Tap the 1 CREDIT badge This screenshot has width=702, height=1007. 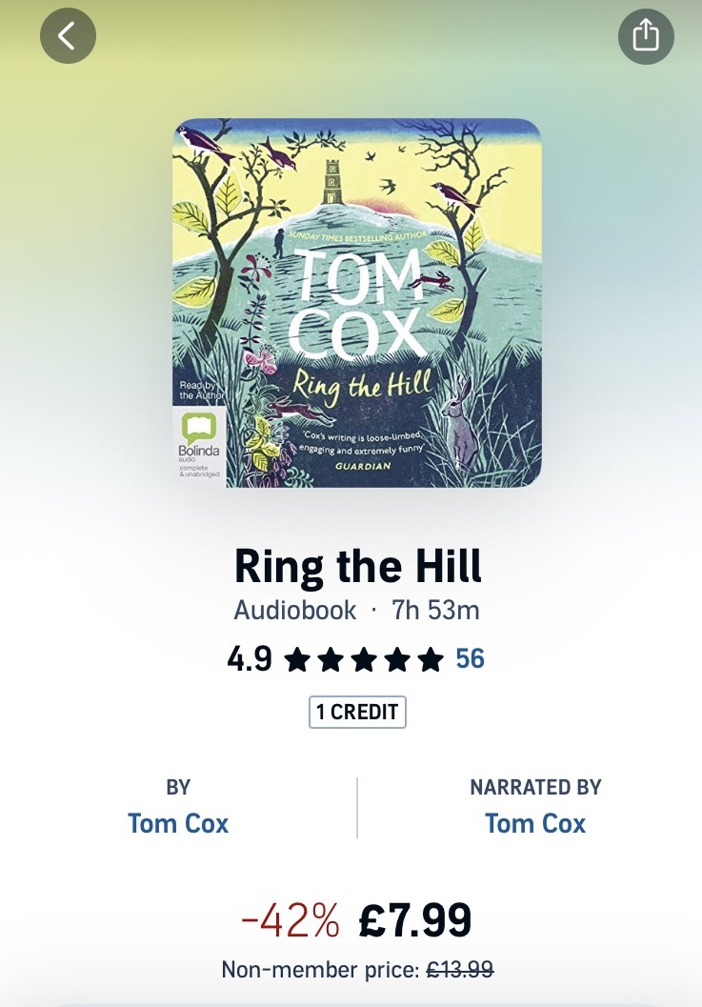pos(358,713)
